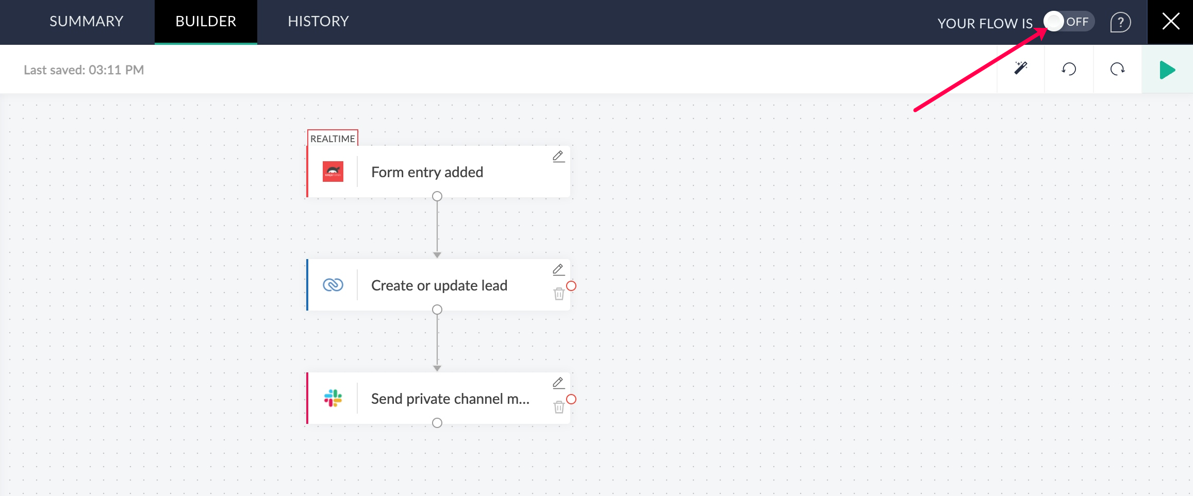The height and width of the screenshot is (496, 1193).
Task: Edit the Create or update lead step
Action: point(558,270)
